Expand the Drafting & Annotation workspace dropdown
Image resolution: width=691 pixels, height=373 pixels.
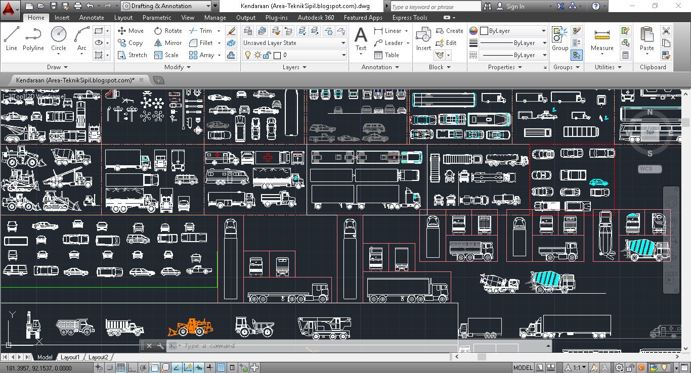point(208,6)
